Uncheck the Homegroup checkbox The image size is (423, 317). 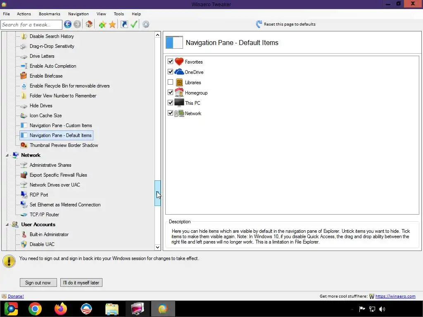point(170,92)
